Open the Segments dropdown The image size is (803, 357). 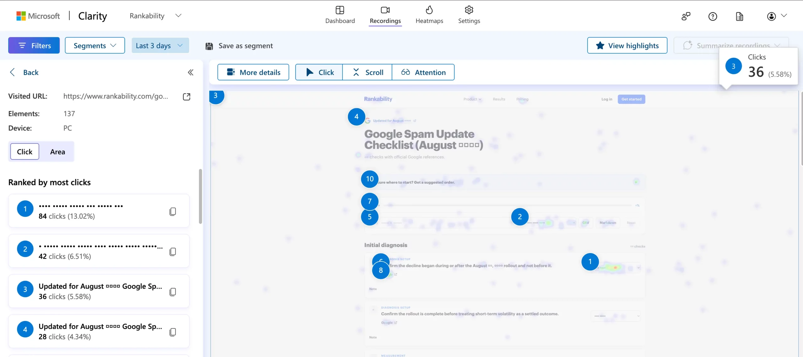(95, 45)
